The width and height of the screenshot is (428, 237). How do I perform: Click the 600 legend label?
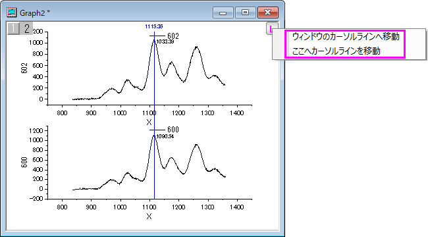point(173,130)
